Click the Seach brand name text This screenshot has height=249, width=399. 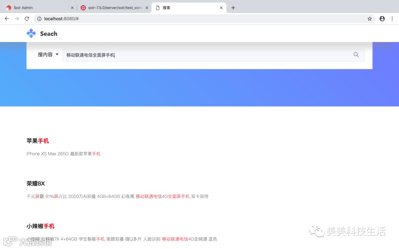coord(49,34)
